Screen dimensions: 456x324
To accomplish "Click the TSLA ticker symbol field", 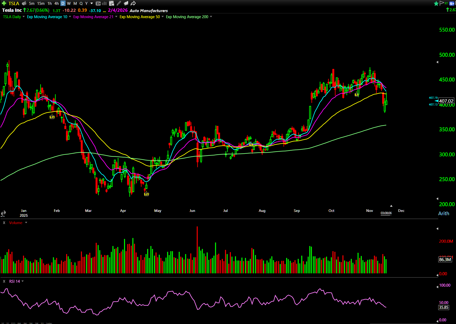I will coord(14,3).
